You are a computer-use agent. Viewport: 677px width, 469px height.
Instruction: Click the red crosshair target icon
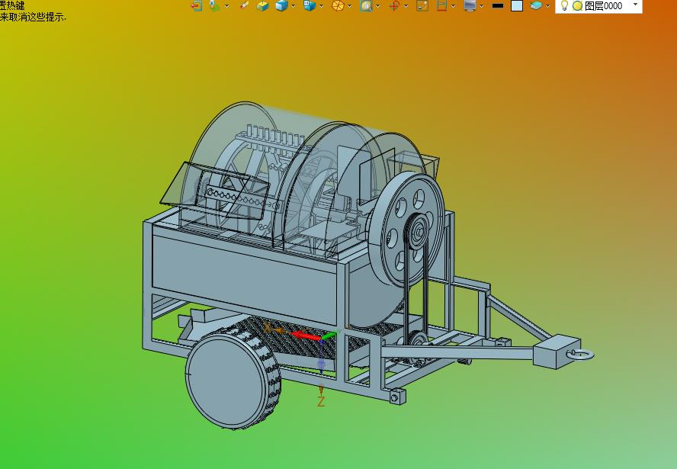pos(394,5)
